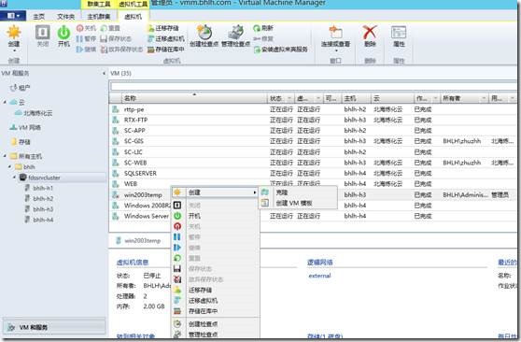This screenshot has height=342, width=521.
Task: Choose 创建 VM 模板 from the submenu
Action: 298,203
